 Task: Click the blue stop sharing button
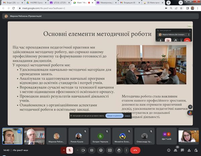pos(114,115)
